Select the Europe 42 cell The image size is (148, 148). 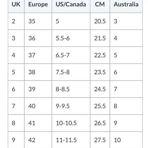(x=38, y=140)
